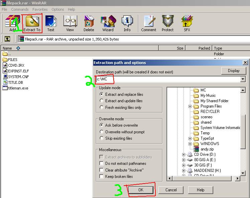The height and width of the screenshot is (198, 250).
Task: Enable Do not extract pathnames checkbox
Action: (101, 163)
